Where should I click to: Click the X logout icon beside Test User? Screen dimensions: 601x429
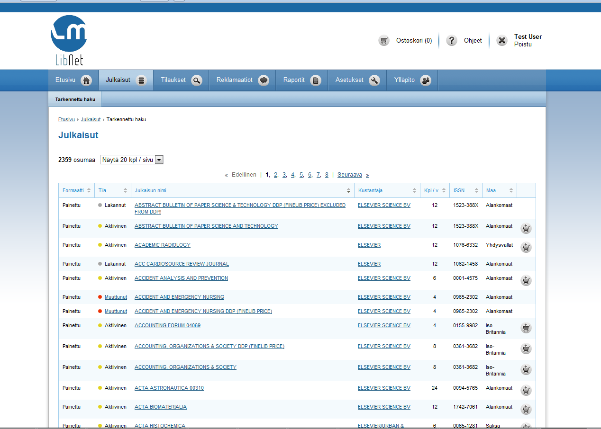pyautogui.click(x=502, y=41)
